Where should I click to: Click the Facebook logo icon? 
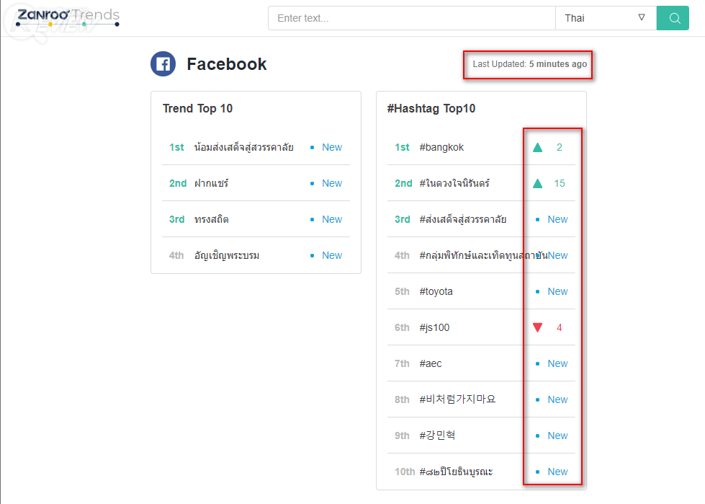163,64
